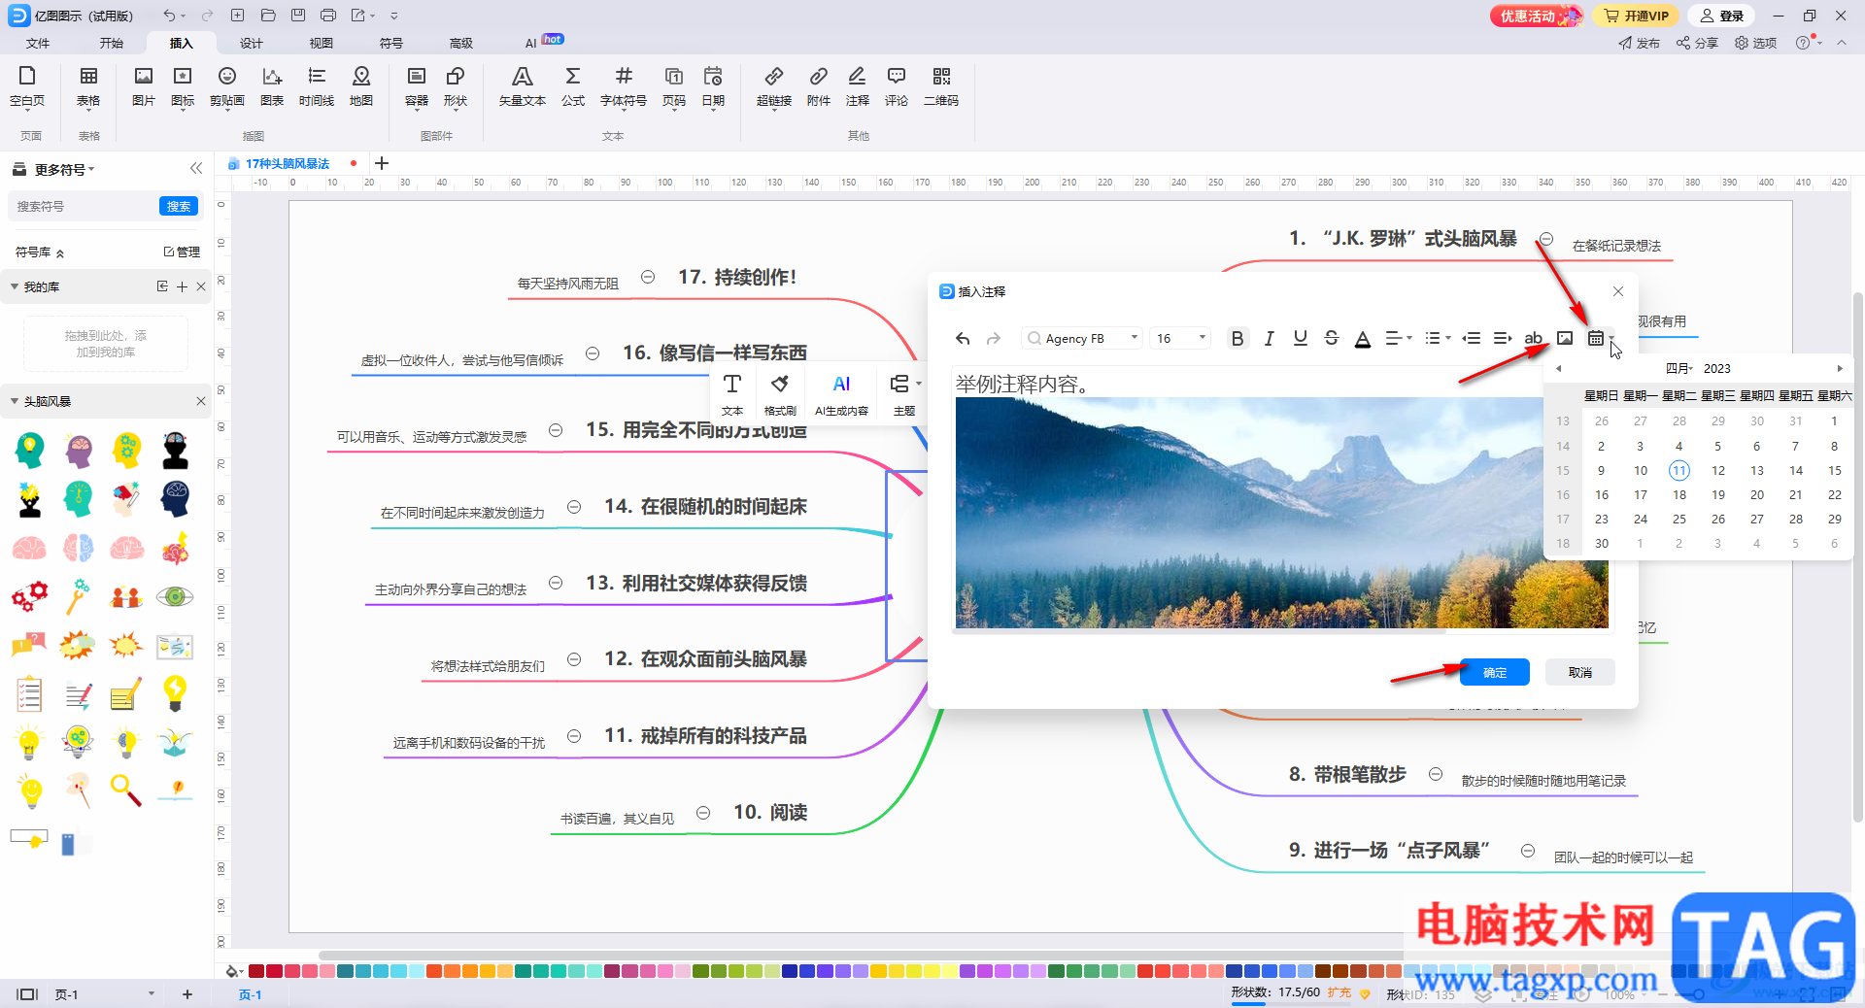The width and height of the screenshot is (1865, 1008).
Task: Confirm the note with 确定
Action: coord(1495,672)
